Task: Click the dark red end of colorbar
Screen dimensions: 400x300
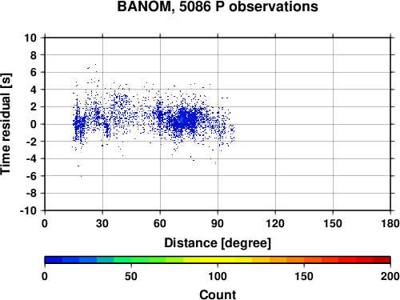Action: click(382, 260)
